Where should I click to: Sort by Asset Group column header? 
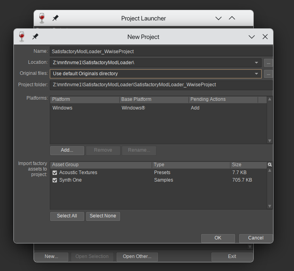click(101, 165)
